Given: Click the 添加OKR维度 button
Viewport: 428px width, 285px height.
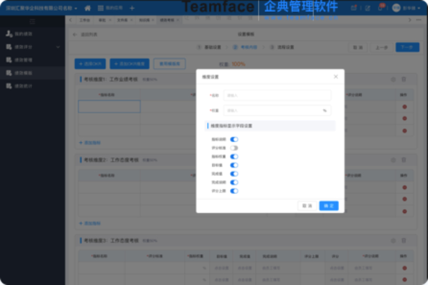Looking at the screenshot, I should pyautogui.click(x=129, y=64).
